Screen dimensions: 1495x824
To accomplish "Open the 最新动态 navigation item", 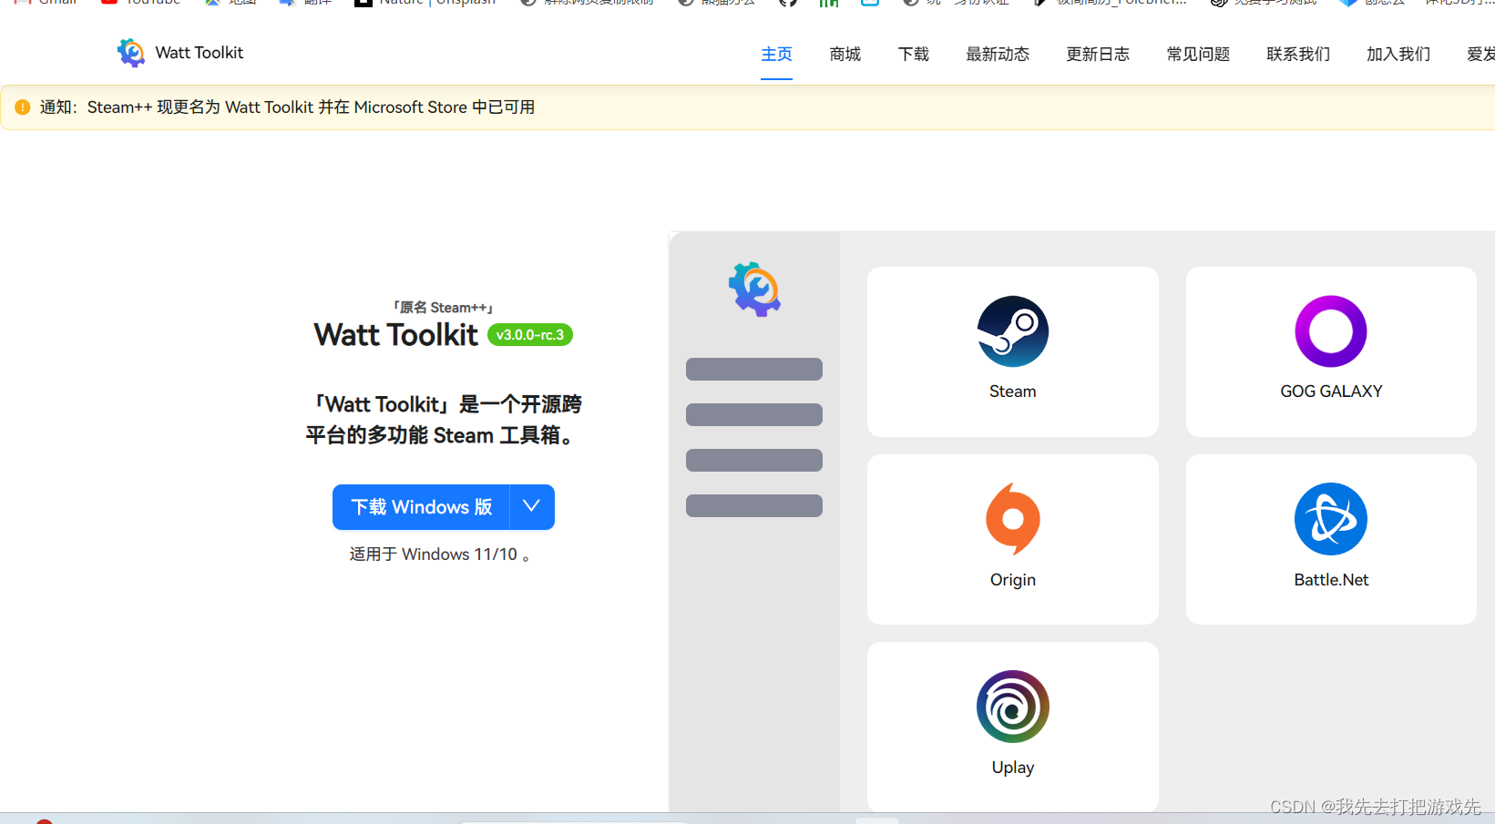I will [x=998, y=55].
